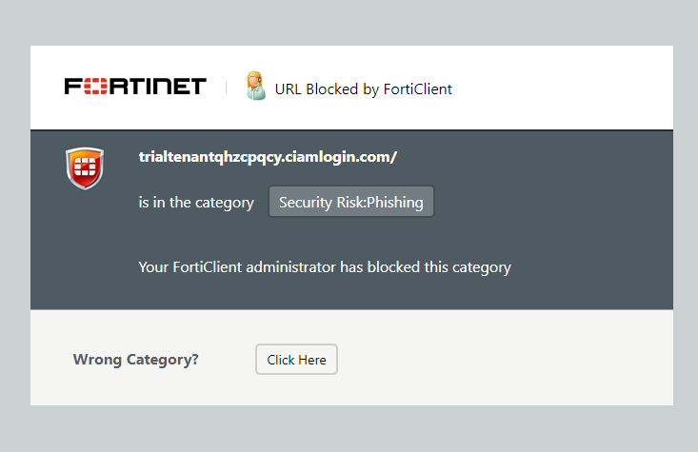The height and width of the screenshot is (452, 698).
Task: Click the administrator has blocked this category message
Action: (x=325, y=267)
